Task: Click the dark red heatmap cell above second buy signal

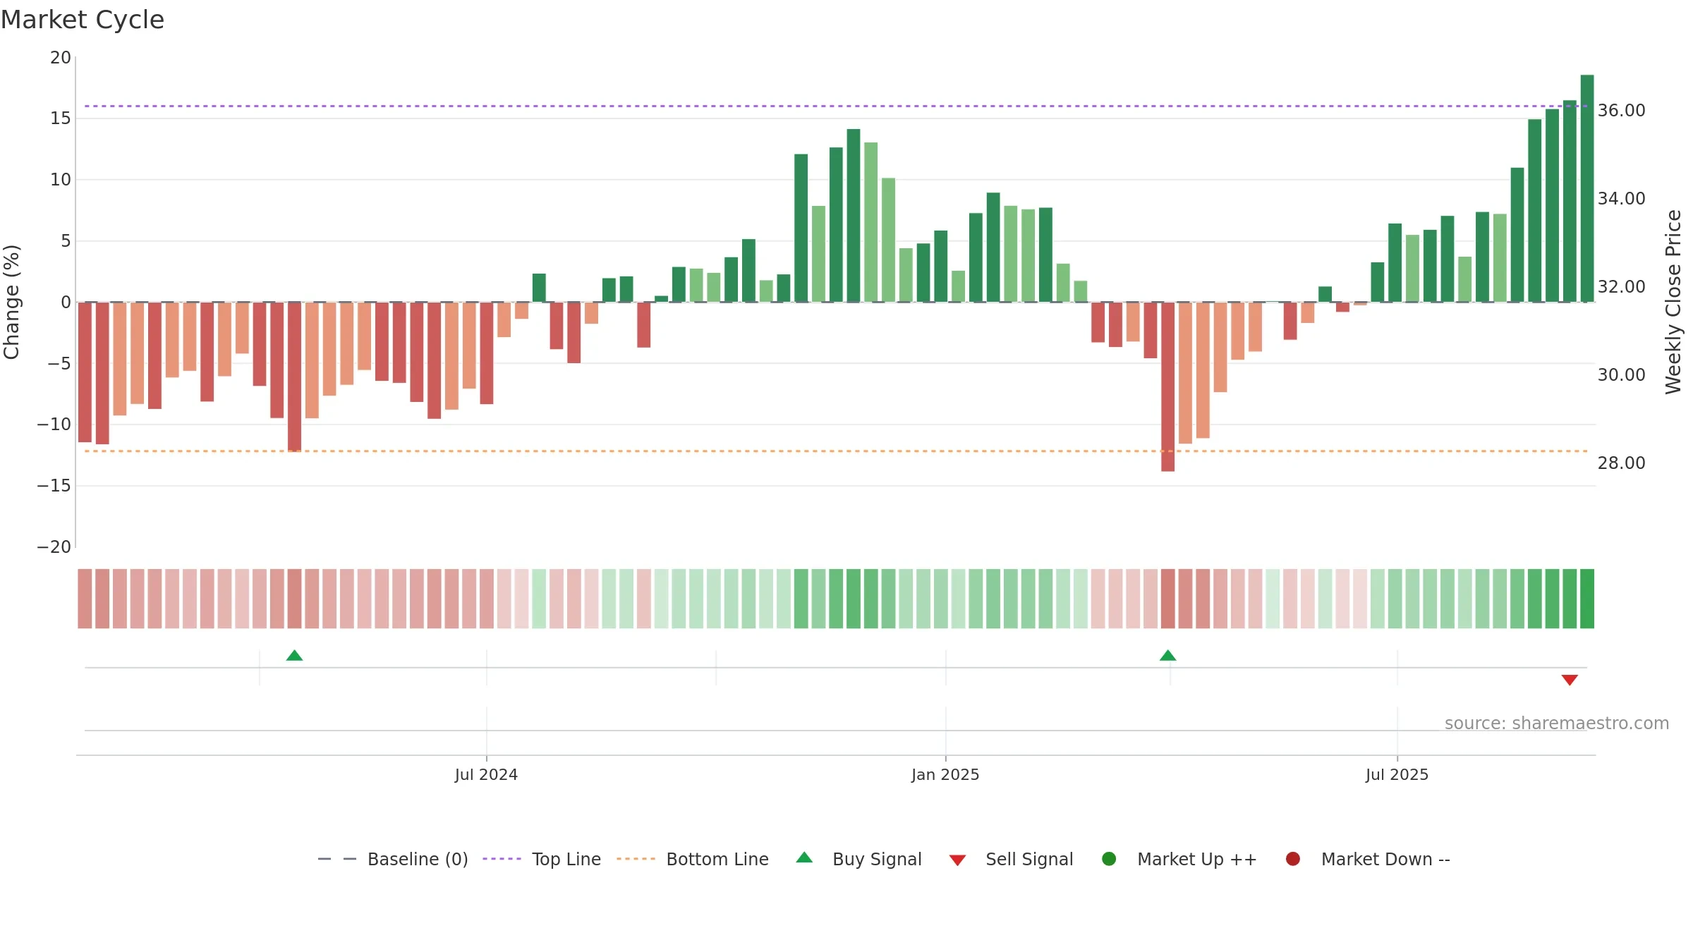Action: (1168, 599)
